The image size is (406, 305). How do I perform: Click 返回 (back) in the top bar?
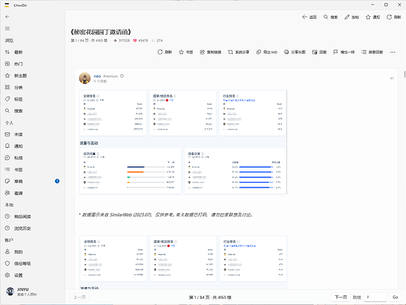310,17
